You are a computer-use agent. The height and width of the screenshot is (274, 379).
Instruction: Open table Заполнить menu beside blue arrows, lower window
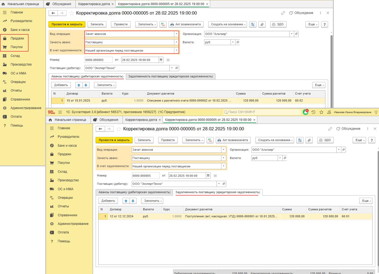click(x=153, y=201)
